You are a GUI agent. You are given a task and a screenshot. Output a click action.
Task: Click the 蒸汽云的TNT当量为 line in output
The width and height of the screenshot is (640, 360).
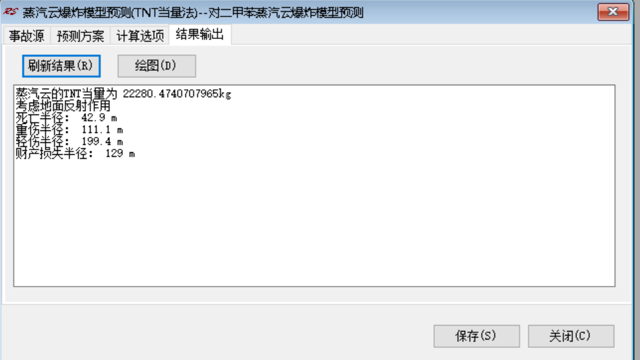(124, 94)
